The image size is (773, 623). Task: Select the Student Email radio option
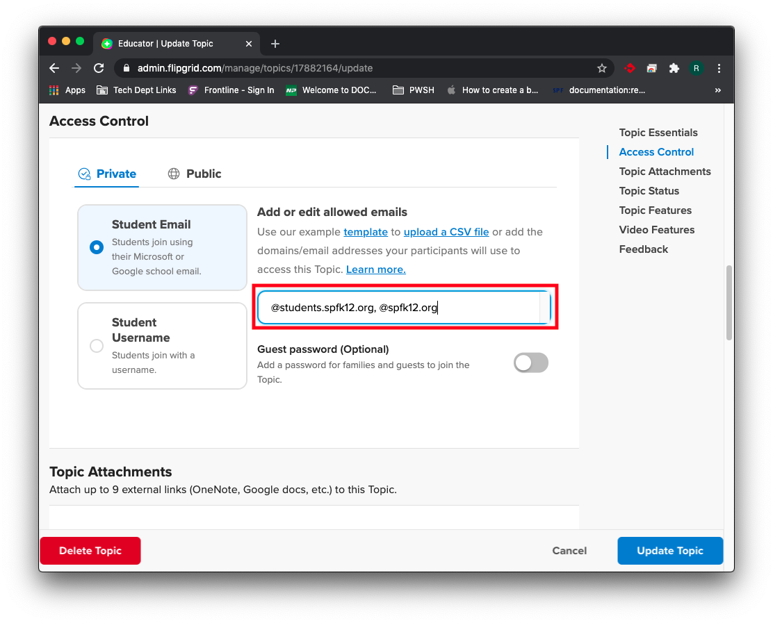click(97, 247)
